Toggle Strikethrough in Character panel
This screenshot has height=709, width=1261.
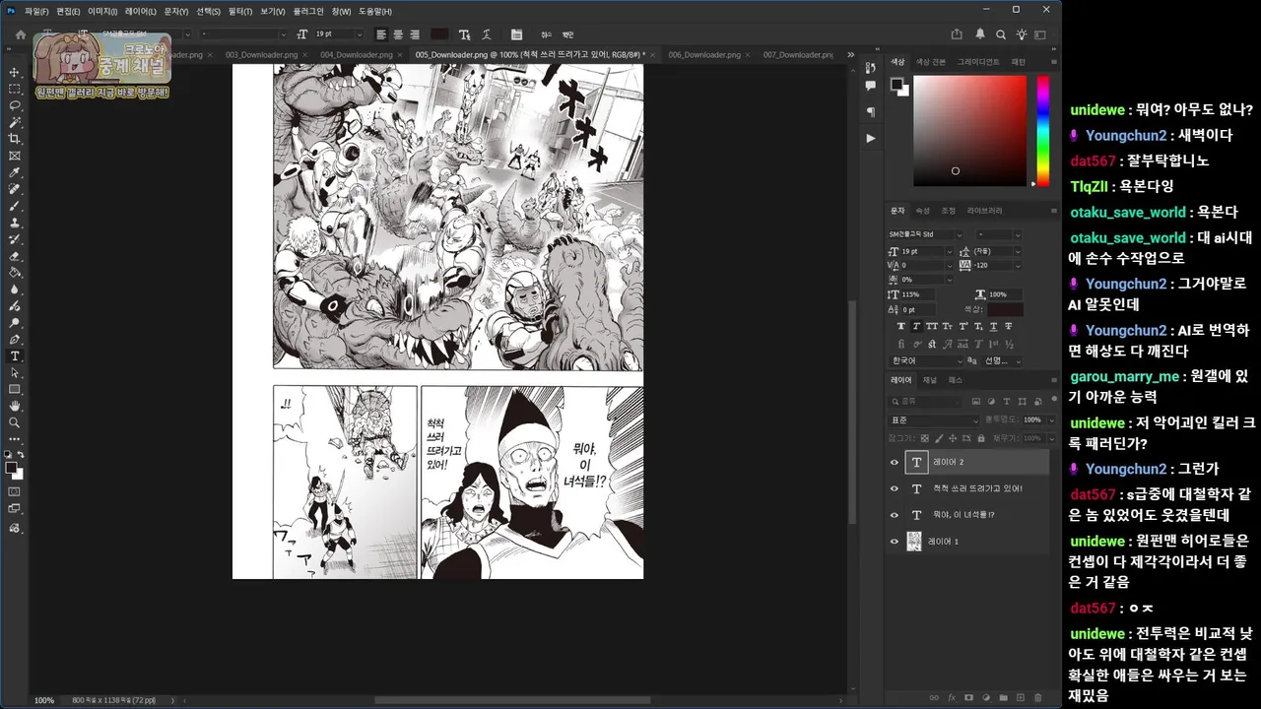(x=1009, y=326)
